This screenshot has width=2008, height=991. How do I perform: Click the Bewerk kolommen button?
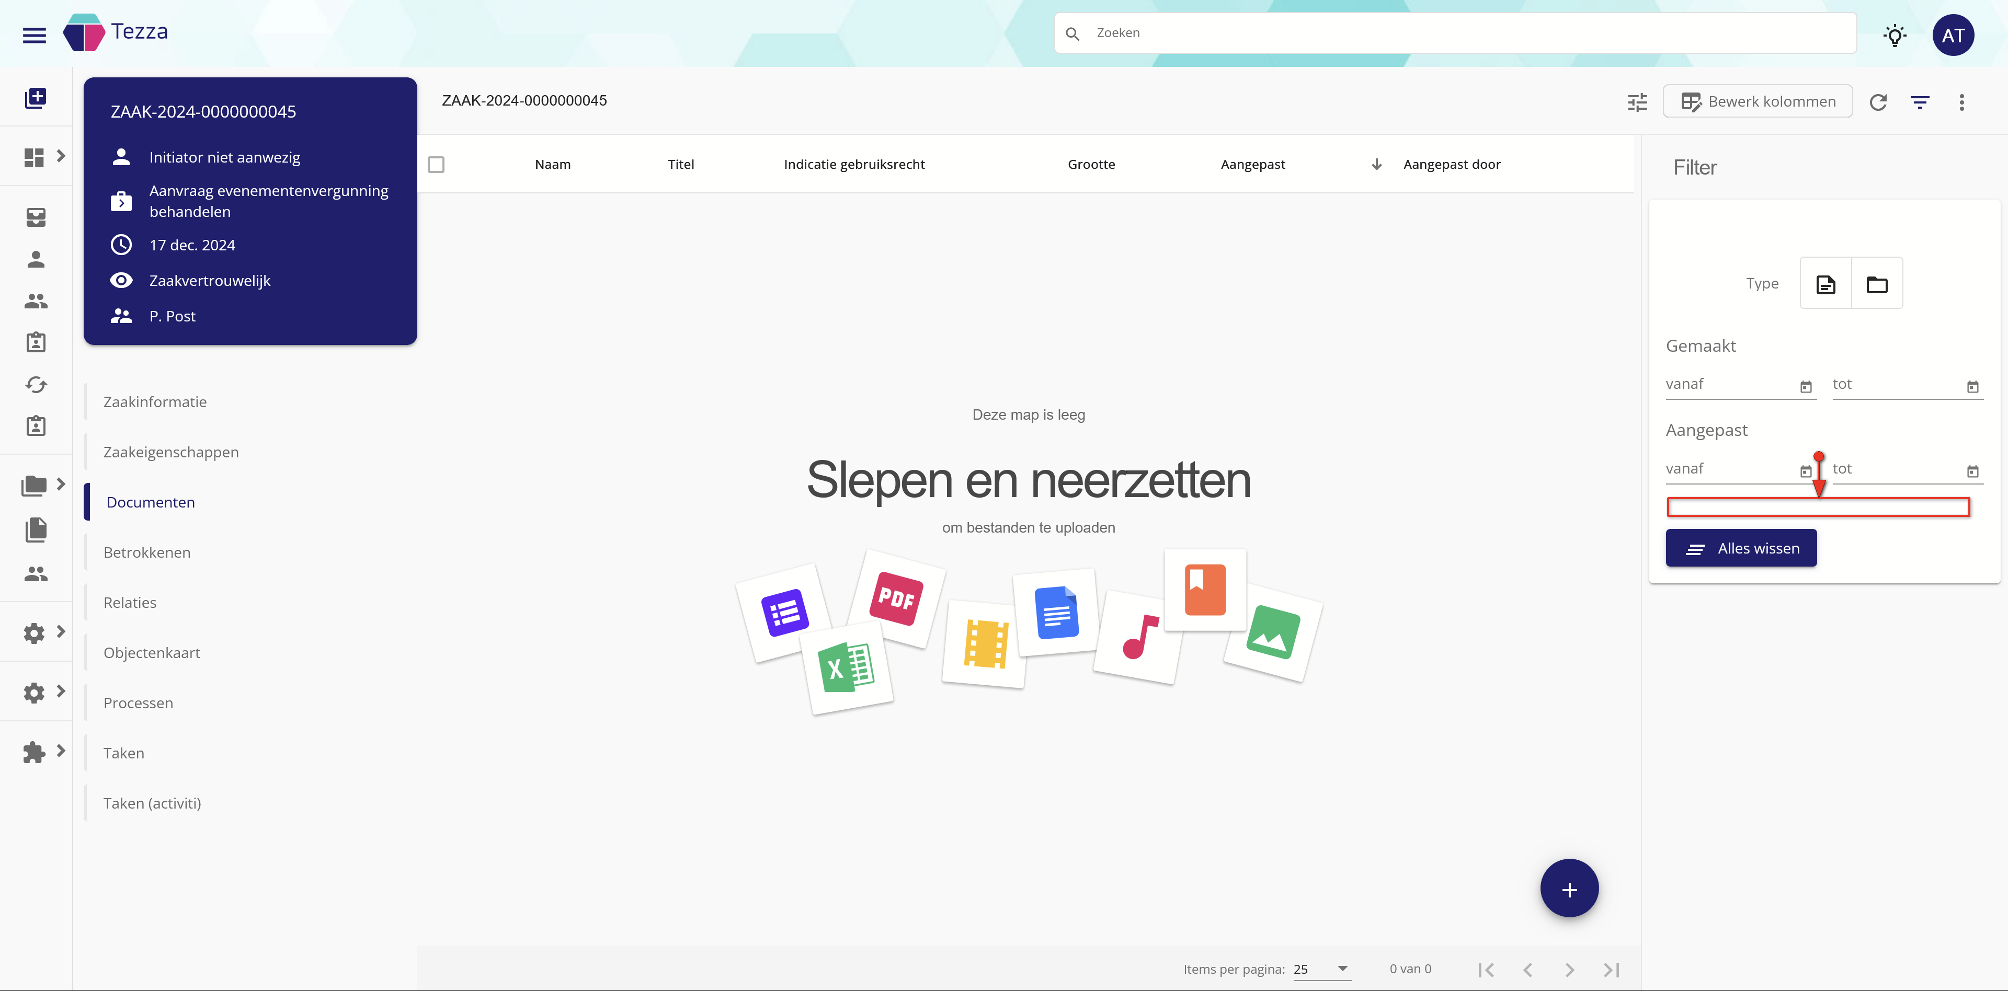pyautogui.click(x=1758, y=101)
